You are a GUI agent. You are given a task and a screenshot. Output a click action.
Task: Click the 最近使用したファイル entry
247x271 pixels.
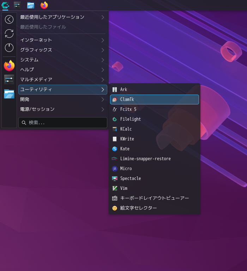coord(63,27)
